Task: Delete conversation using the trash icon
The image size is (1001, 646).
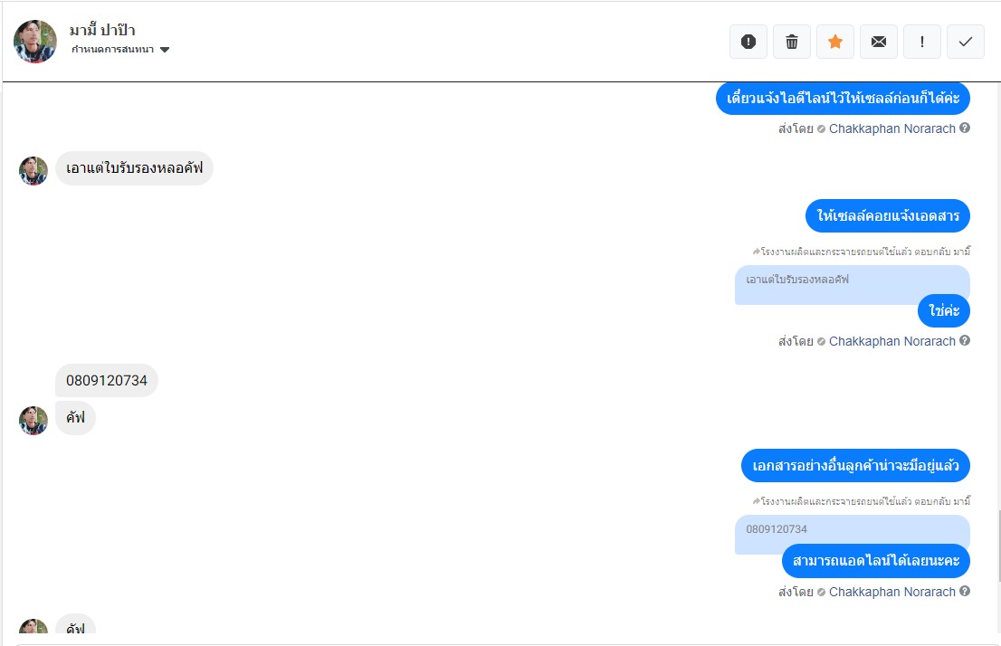Action: click(x=792, y=42)
